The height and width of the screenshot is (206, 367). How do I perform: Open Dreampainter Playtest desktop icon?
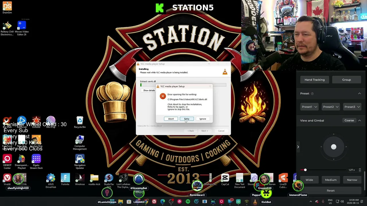coord(22,162)
